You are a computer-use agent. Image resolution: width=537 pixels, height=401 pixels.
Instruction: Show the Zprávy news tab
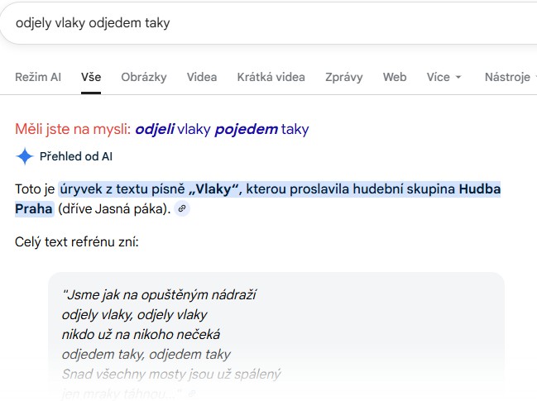tap(343, 77)
